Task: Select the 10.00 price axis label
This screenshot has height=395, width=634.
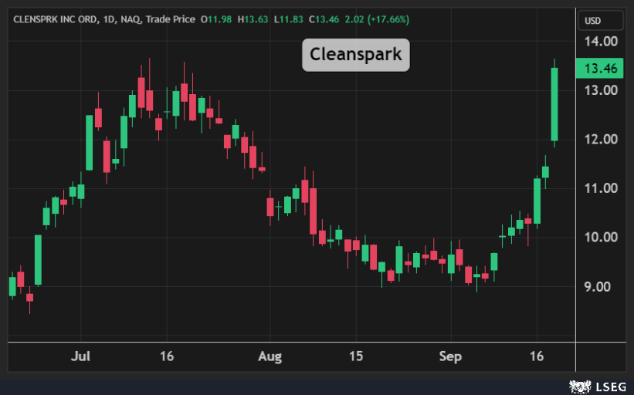Action: (x=600, y=238)
